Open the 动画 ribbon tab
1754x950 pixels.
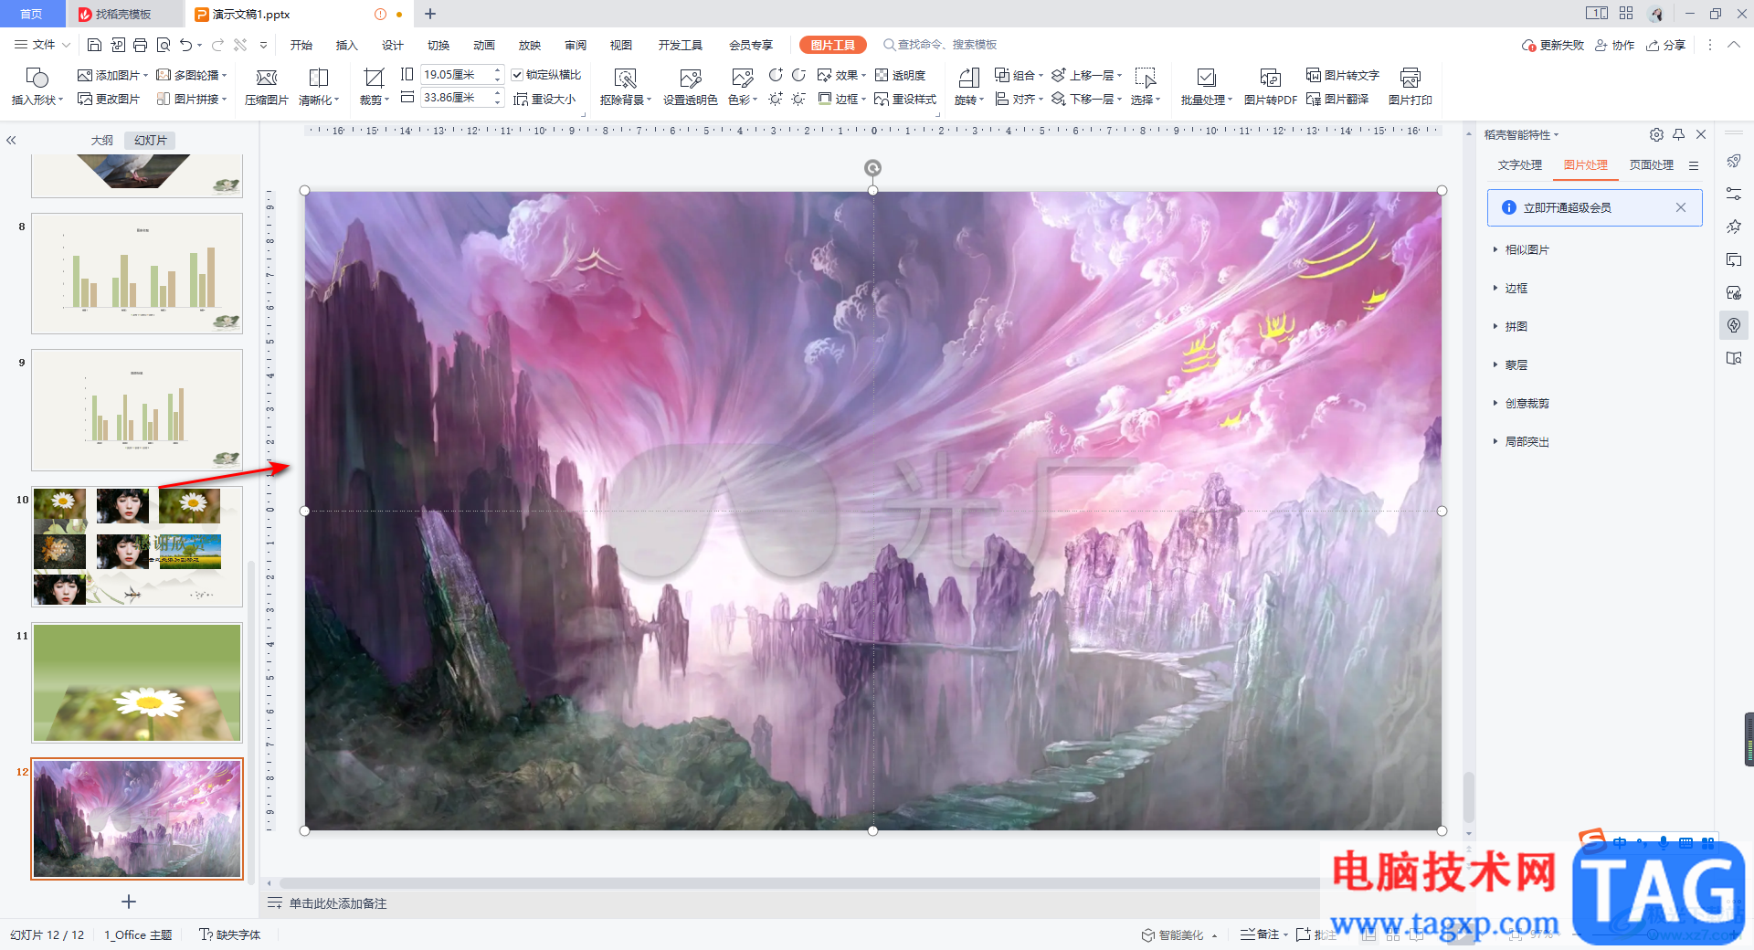pyautogui.click(x=484, y=45)
